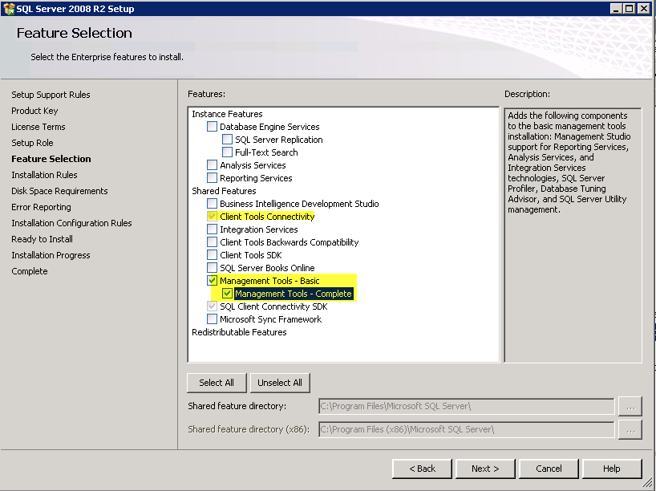Click the SQL Server Setup title bar icon
656x491 pixels.
pyautogui.click(x=8, y=8)
